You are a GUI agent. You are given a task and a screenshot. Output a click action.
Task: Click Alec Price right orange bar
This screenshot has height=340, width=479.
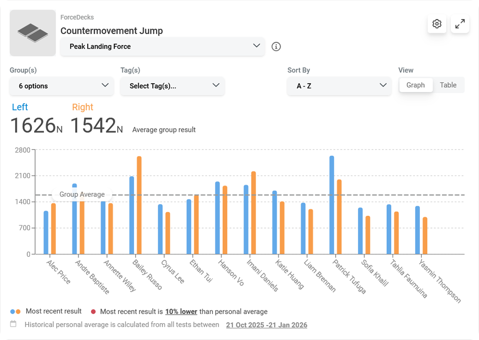coord(54,229)
